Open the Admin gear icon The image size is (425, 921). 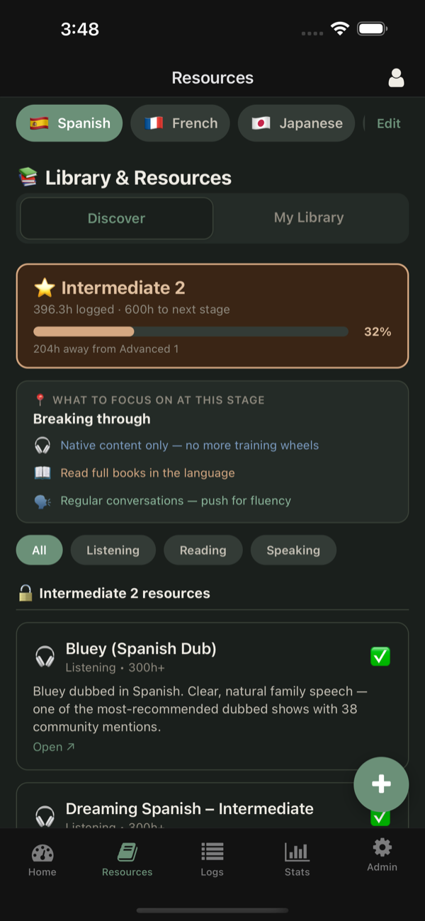(382, 849)
